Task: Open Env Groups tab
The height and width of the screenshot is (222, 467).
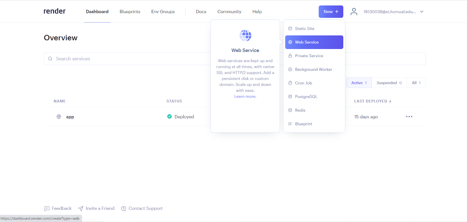Action: tap(163, 12)
